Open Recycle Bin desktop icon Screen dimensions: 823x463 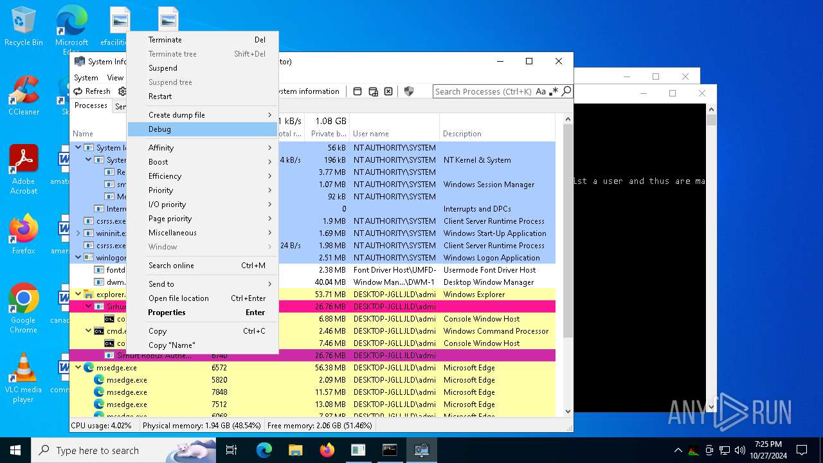24,26
